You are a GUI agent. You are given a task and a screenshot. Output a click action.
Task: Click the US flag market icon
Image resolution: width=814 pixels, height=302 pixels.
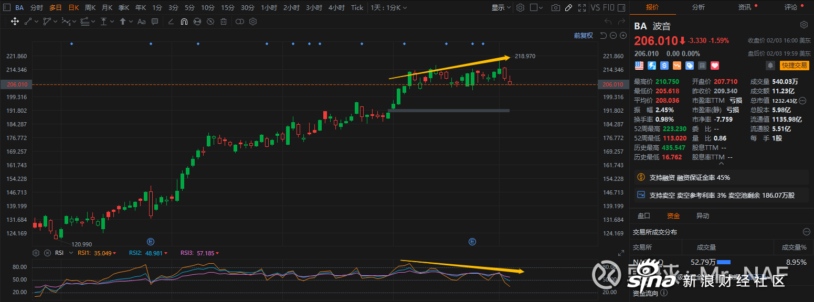click(639, 66)
